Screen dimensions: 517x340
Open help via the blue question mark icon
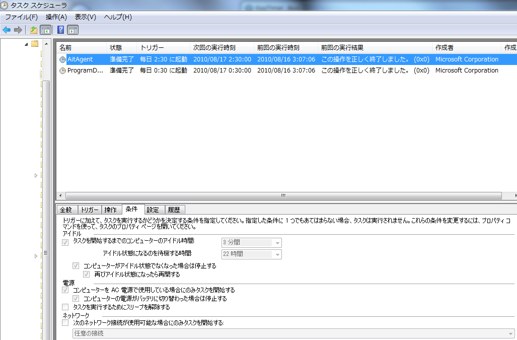61,30
